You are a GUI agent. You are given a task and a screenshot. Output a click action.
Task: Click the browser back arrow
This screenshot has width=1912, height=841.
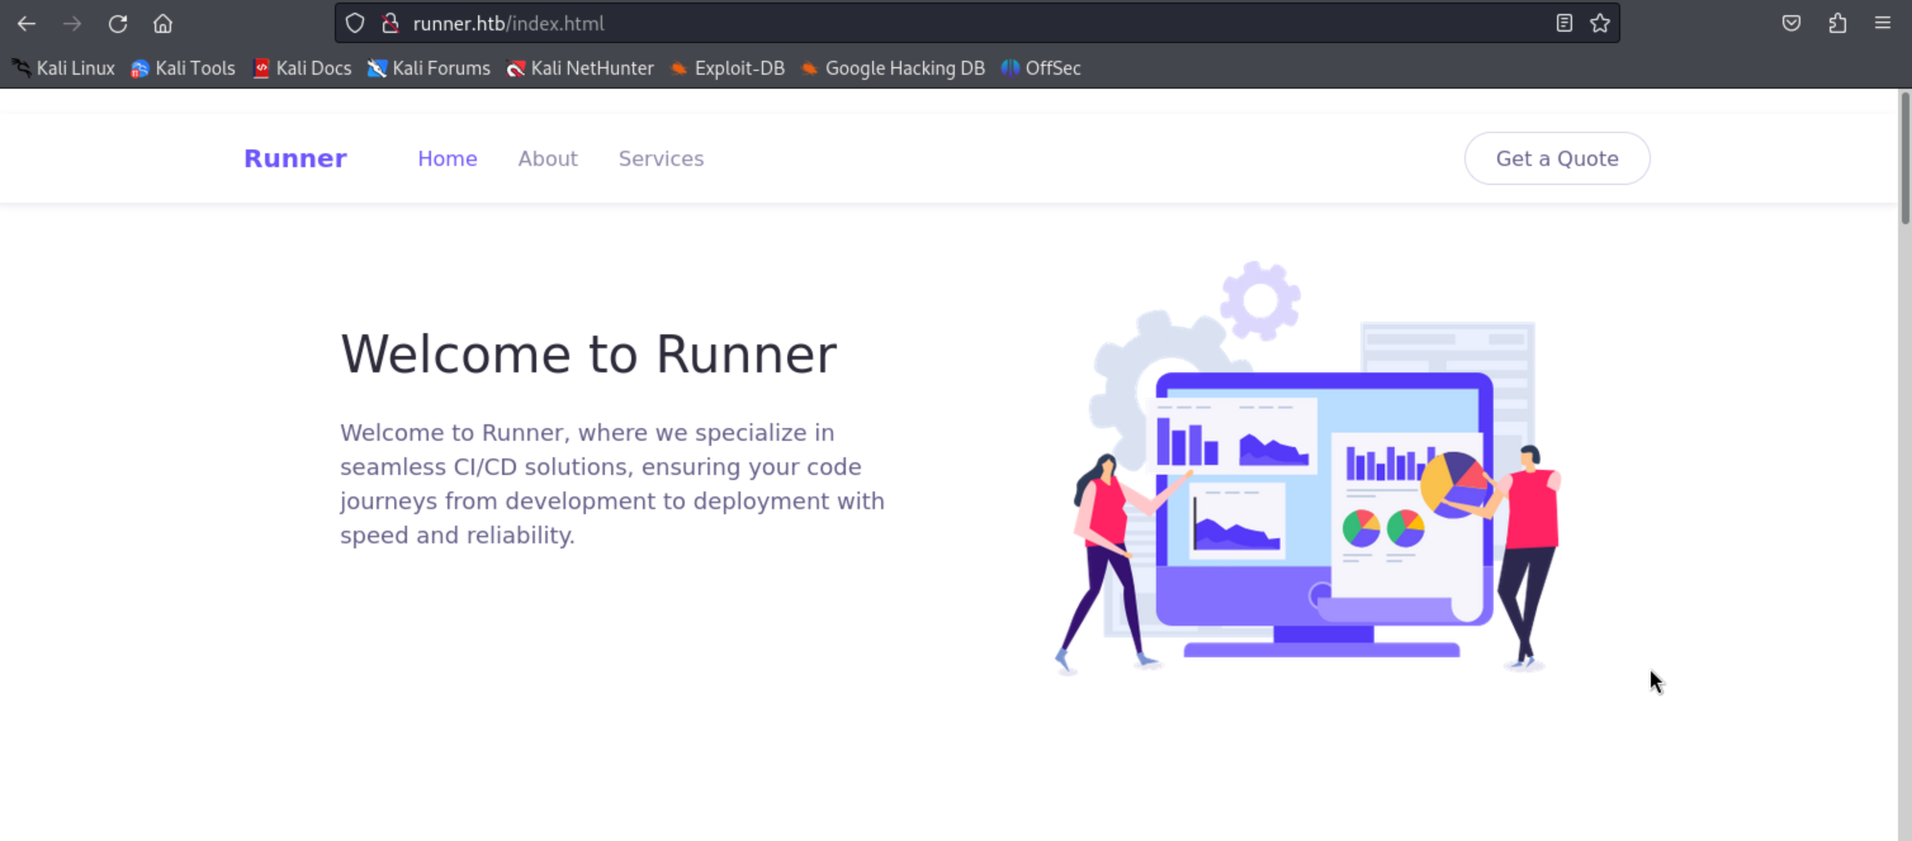[27, 23]
